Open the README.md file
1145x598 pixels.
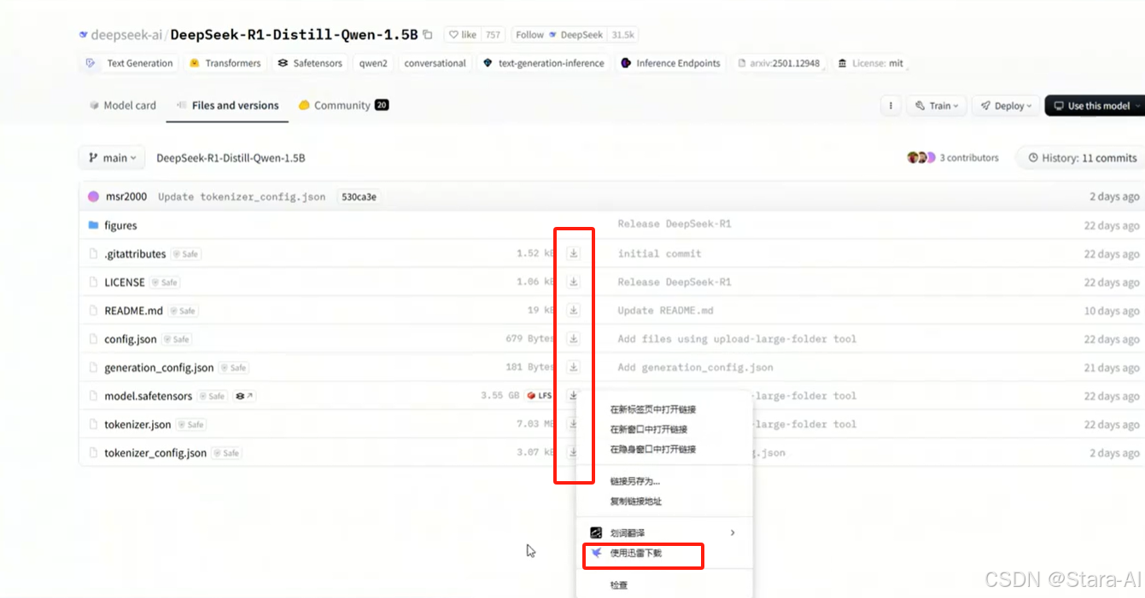[133, 311]
